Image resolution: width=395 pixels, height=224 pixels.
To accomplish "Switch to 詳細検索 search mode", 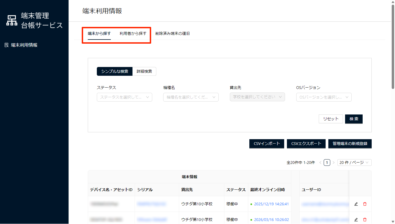I will click(x=144, y=71).
